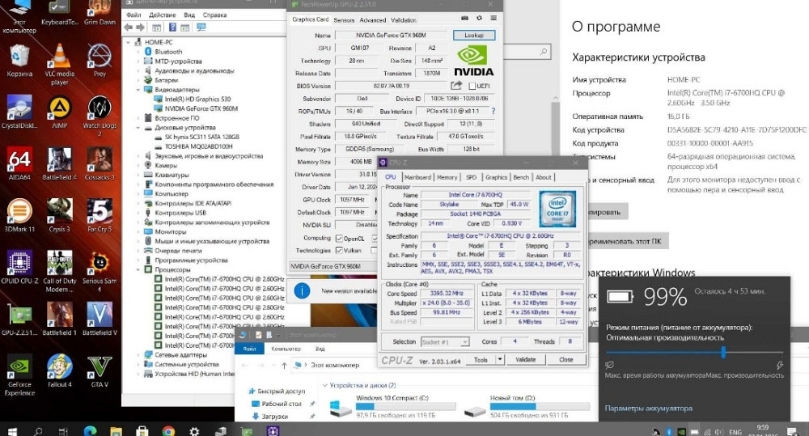Click the Lookup button in GPU-Z
Image resolution: width=809 pixels, height=436 pixels.
tap(473, 35)
